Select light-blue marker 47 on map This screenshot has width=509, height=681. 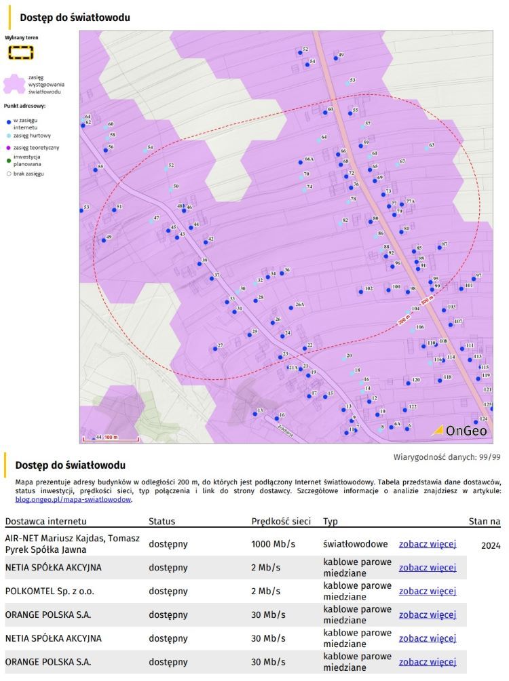coord(151,222)
